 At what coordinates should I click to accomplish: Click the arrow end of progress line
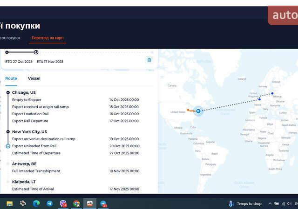36,52
